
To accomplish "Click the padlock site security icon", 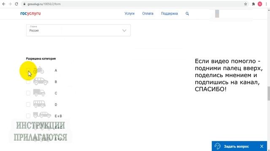I will pyautogui.click(x=24, y=4).
